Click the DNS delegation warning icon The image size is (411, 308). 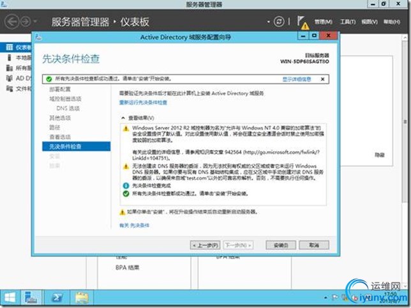coord(126,166)
